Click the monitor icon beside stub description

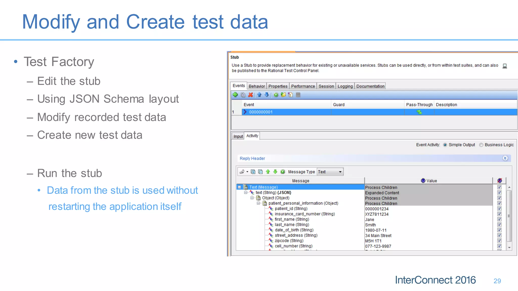[x=505, y=66]
